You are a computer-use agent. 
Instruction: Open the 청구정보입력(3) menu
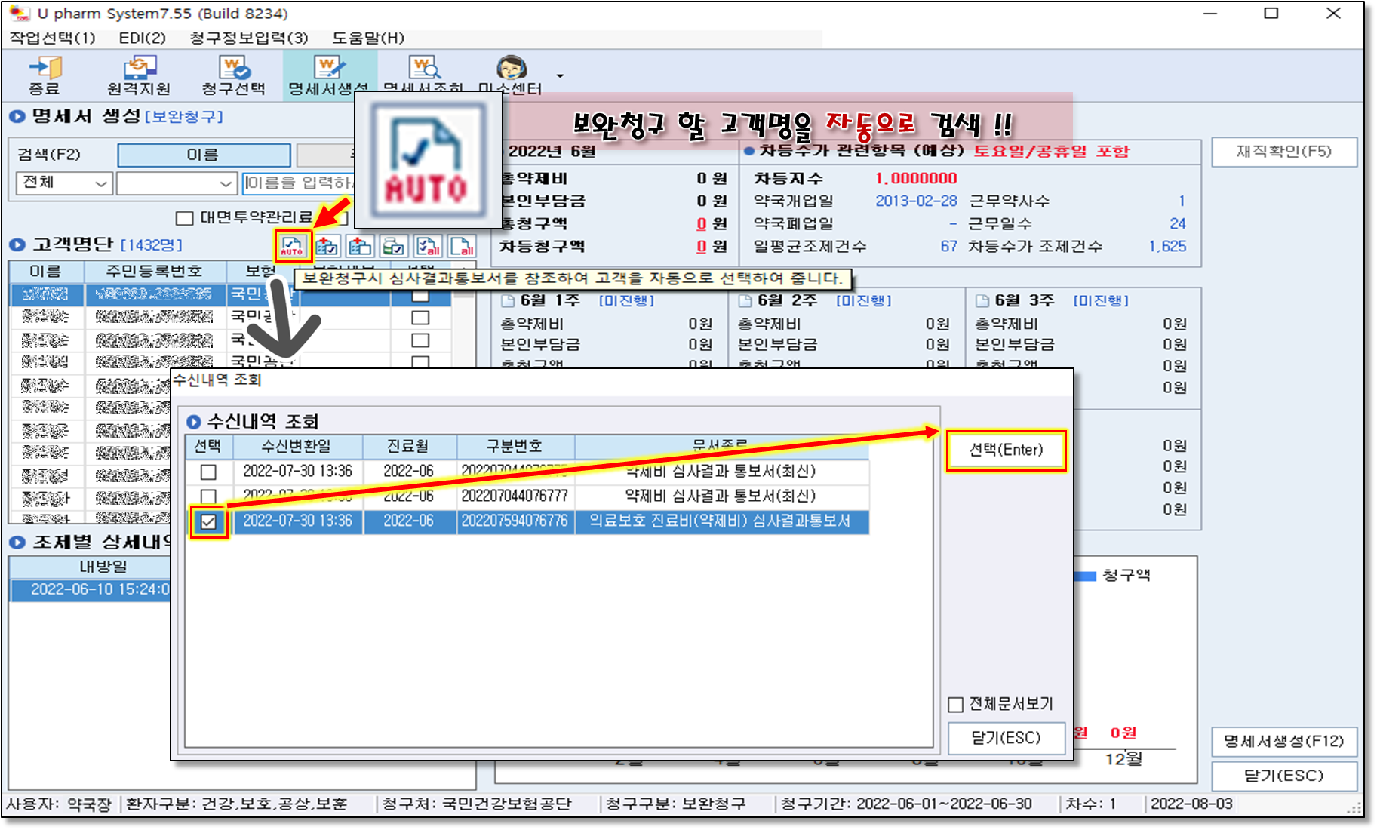click(x=248, y=38)
